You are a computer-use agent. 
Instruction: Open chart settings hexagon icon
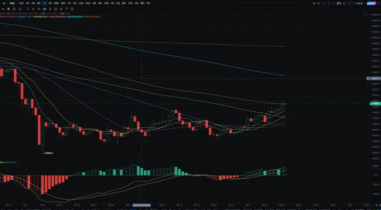click(x=344, y=3)
